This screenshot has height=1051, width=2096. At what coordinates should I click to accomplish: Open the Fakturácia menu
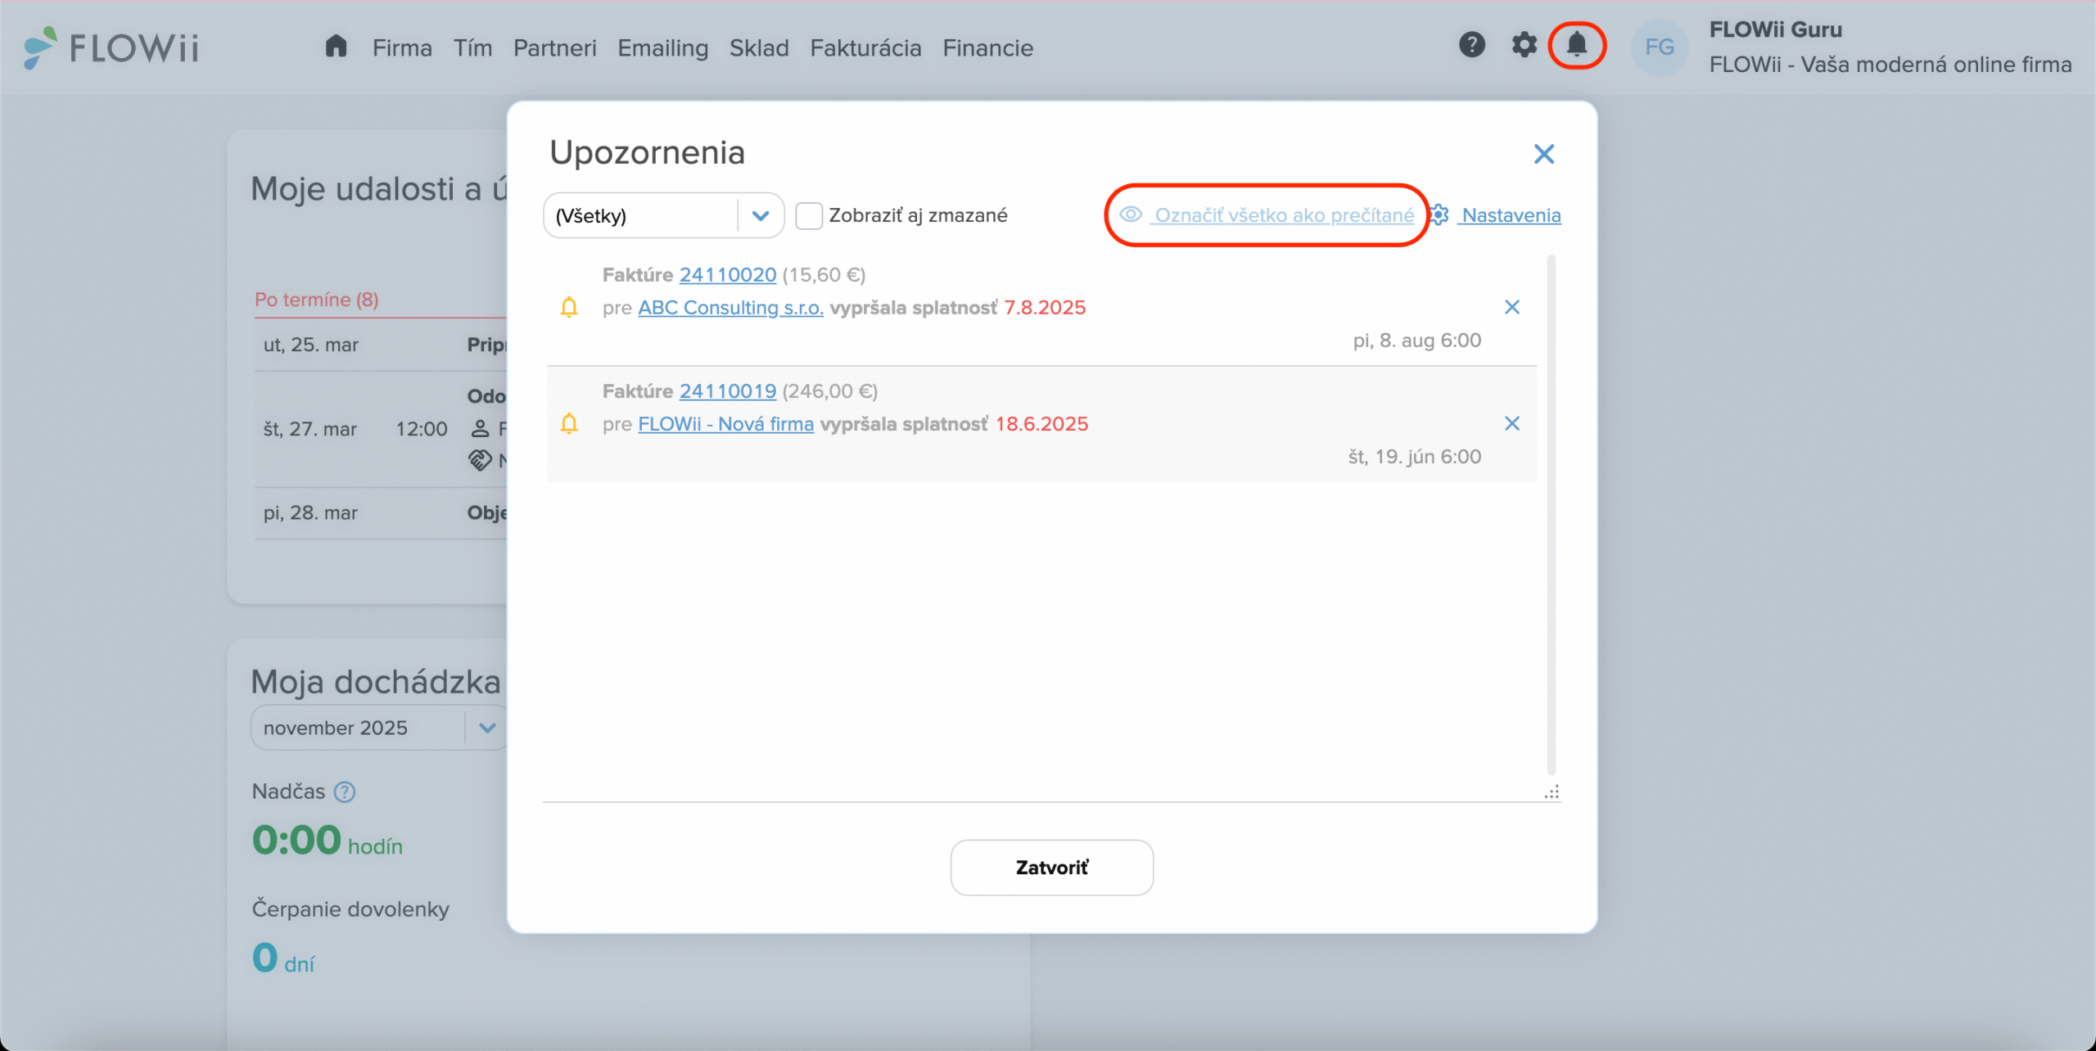click(865, 48)
